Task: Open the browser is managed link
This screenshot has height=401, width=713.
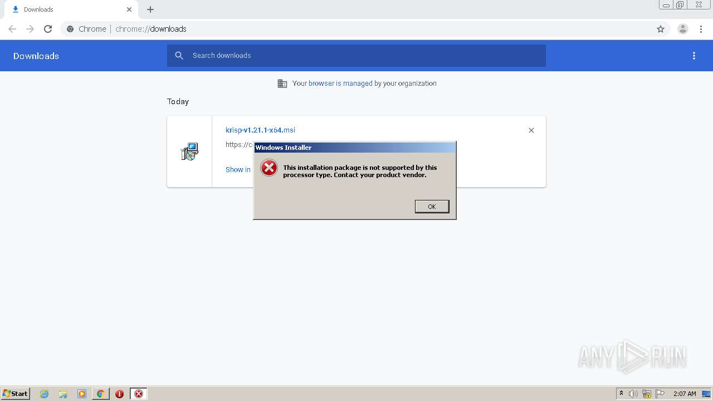Action: 340,84
